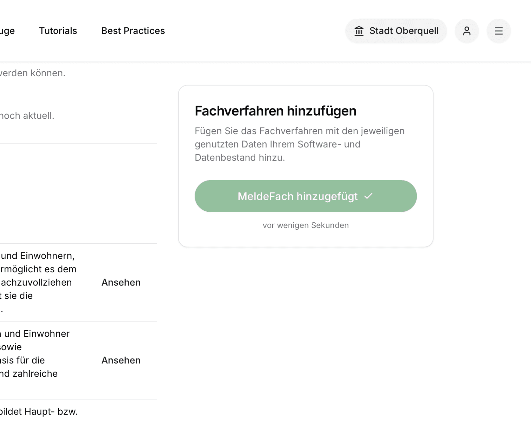Select the 'Fachverfahren hinzufügen' card
Image resolution: width=531 pixels, height=426 pixels.
(x=306, y=163)
